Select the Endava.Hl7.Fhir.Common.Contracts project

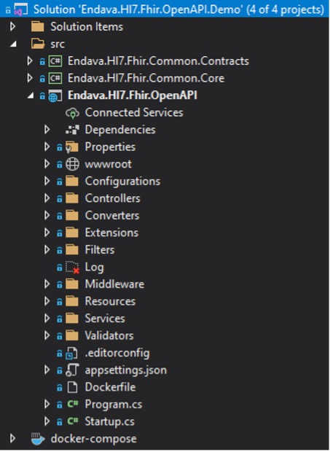pyautogui.click(x=158, y=61)
